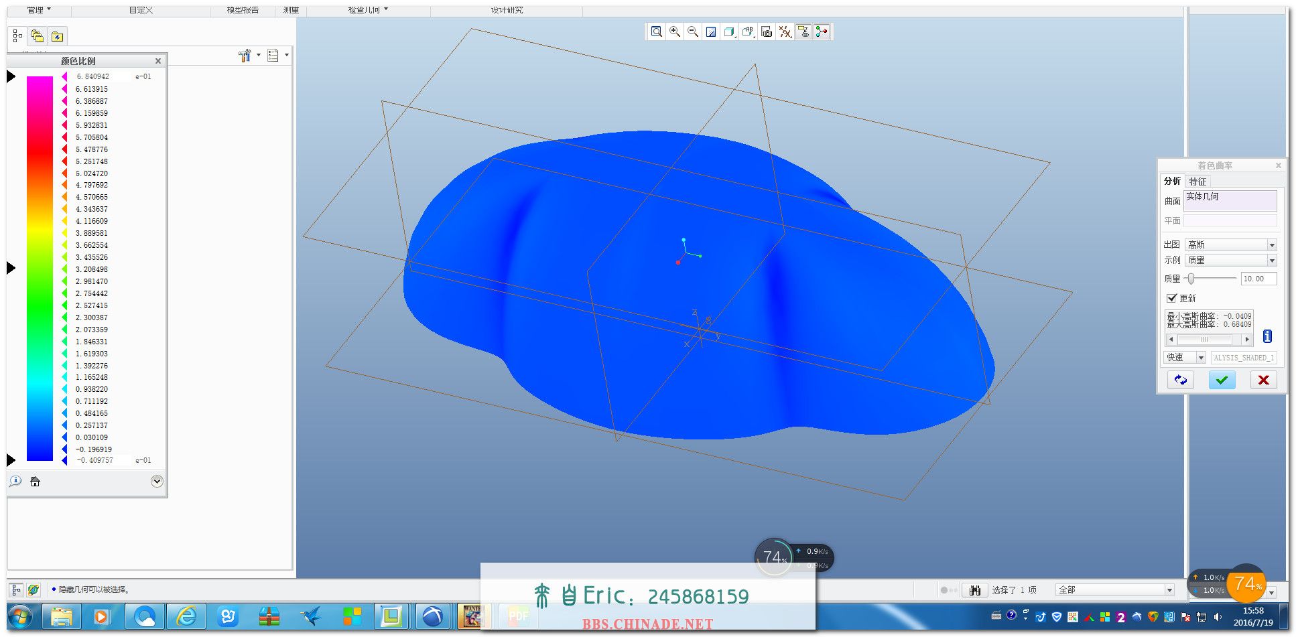Open the 模型报告 ribbon group

(x=243, y=10)
